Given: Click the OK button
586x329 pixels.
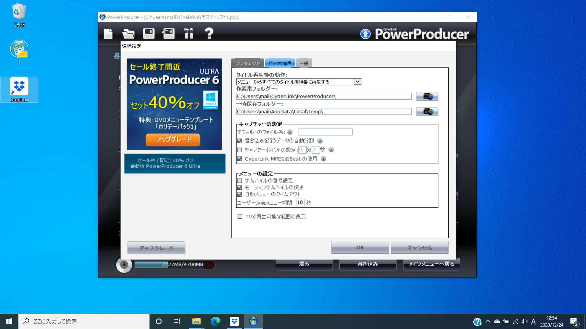Looking at the screenshot, I should coord(360,248).
